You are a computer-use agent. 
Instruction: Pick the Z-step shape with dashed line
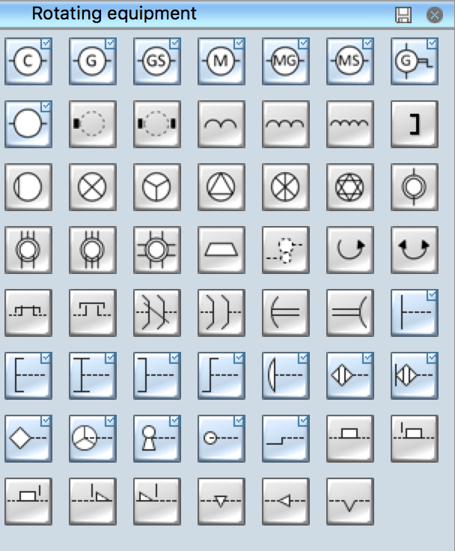tap(222, 376)
